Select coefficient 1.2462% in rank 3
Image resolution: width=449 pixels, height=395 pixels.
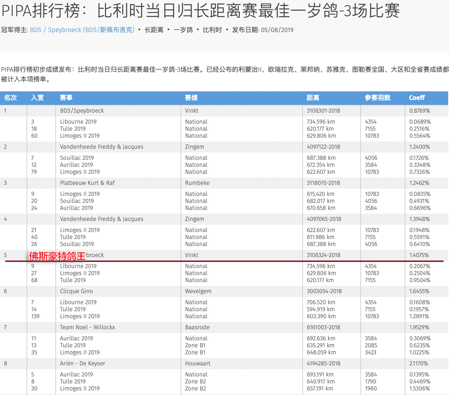(x=419, y=183)
